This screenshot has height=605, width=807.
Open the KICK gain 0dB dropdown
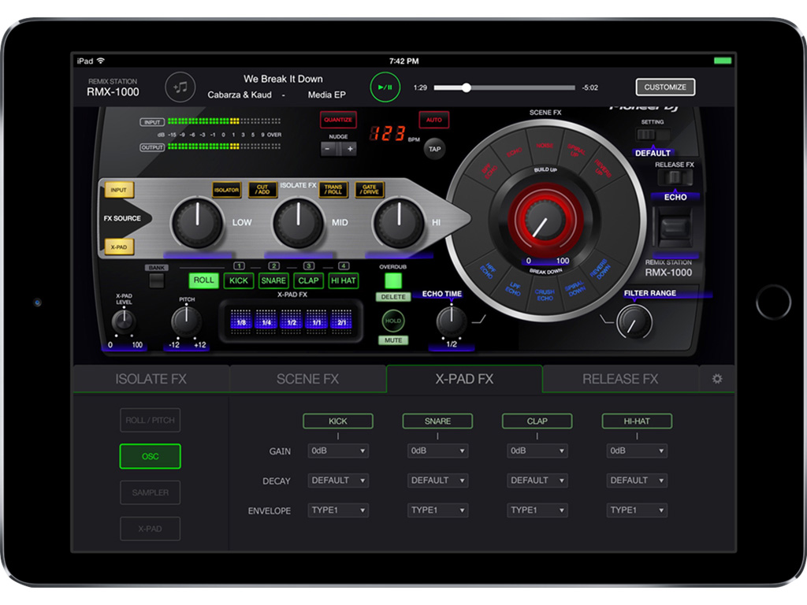[x=337, y=451]
